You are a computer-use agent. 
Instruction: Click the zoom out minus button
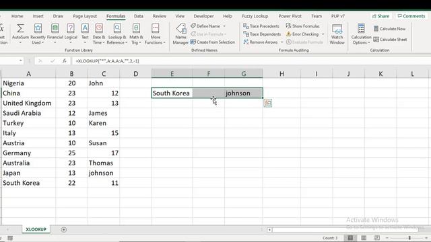tap(387, 238)
